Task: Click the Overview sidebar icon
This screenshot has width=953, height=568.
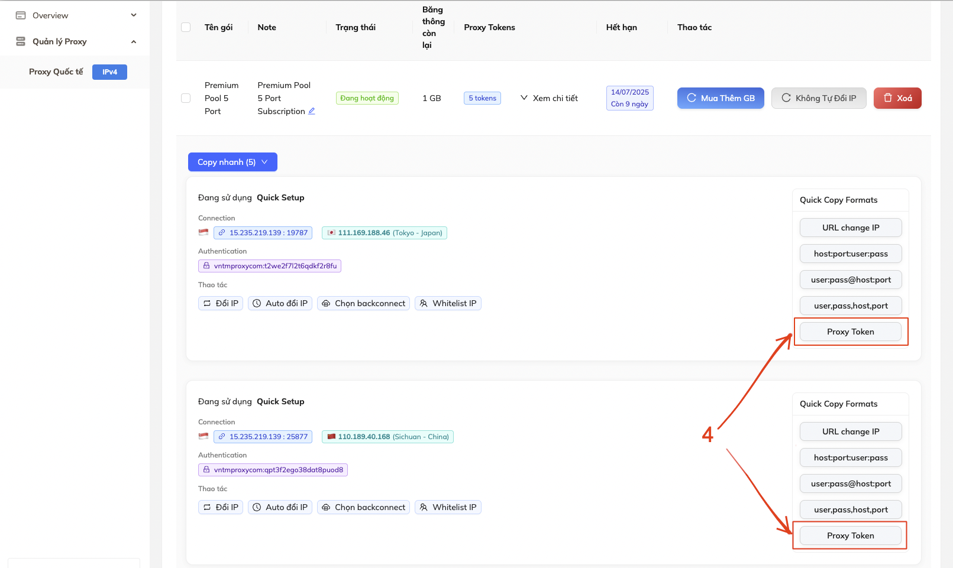Action: point(21,15)
